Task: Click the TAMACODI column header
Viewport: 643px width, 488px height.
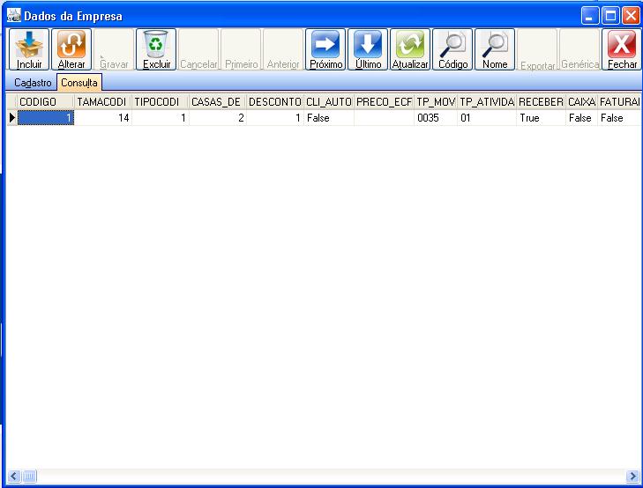Action: click(x=102, y=102)
